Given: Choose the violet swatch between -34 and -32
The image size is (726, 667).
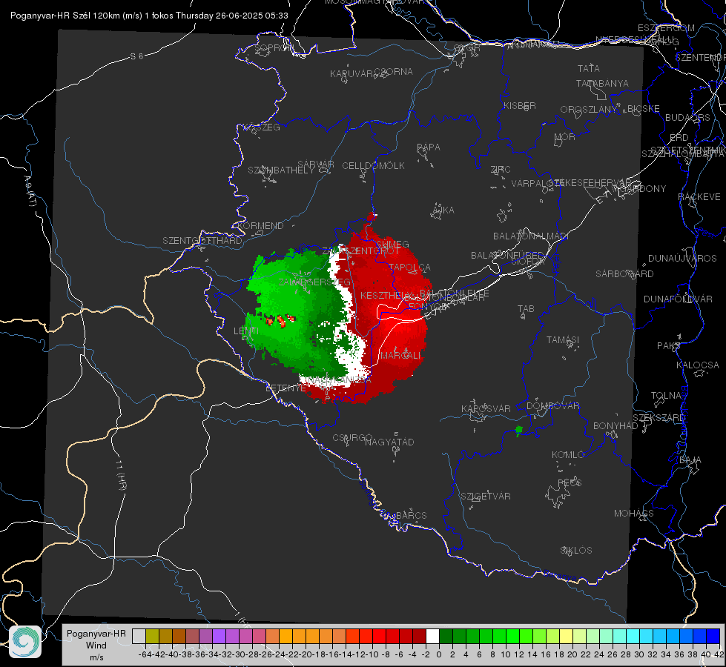Looking at the screenshot, I should (x=219, y=636).
